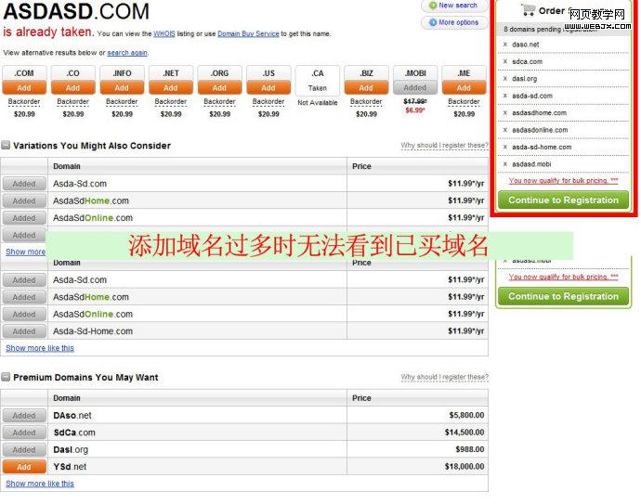The width and height of the screenshot is (641, 504).
Task: Toggle the Added button for .MOBI extension
Action: tap(415, 88)
